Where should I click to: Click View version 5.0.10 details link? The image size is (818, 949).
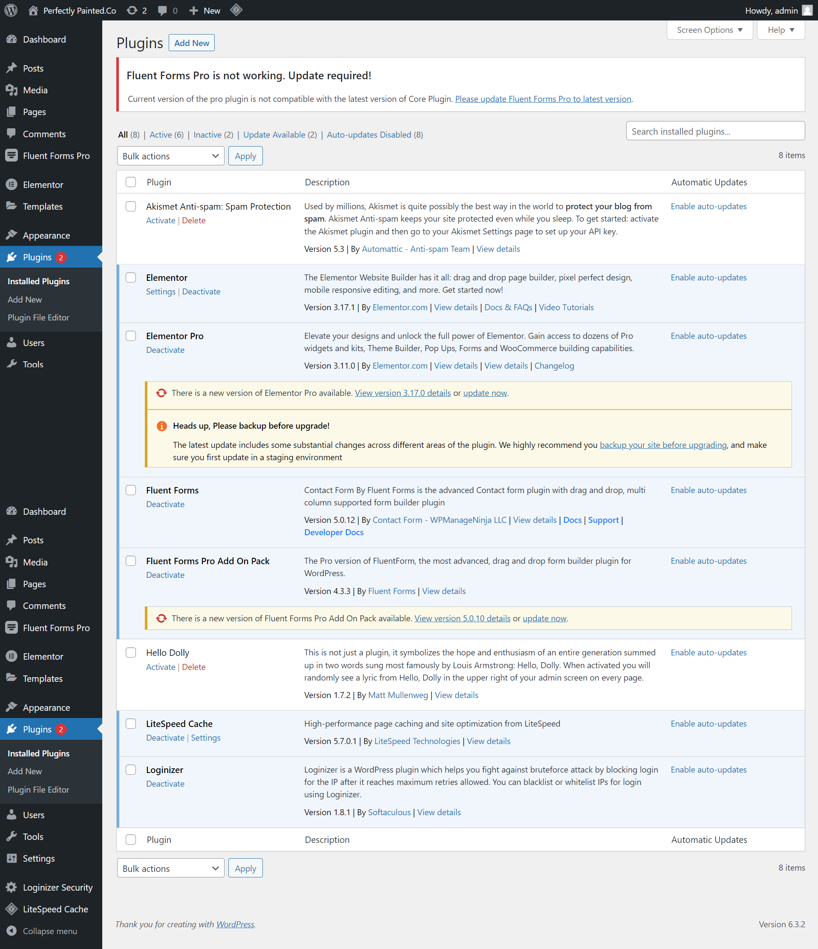coord(462,618)
